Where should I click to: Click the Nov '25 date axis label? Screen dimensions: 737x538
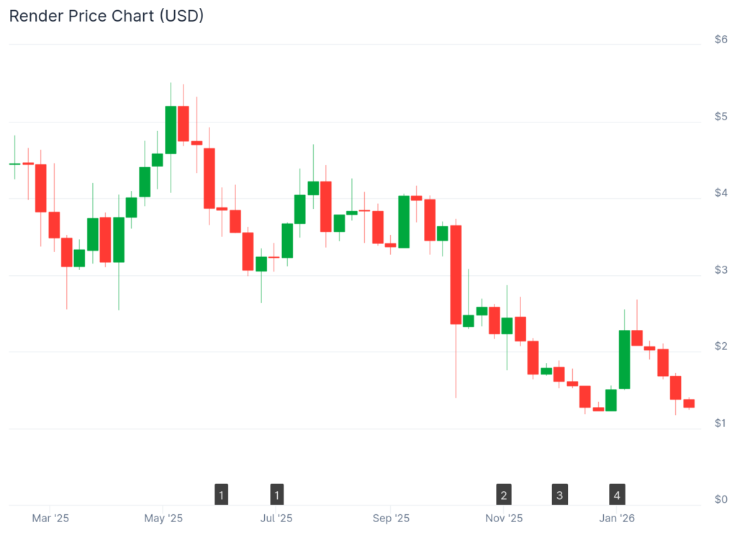point(504,519)
